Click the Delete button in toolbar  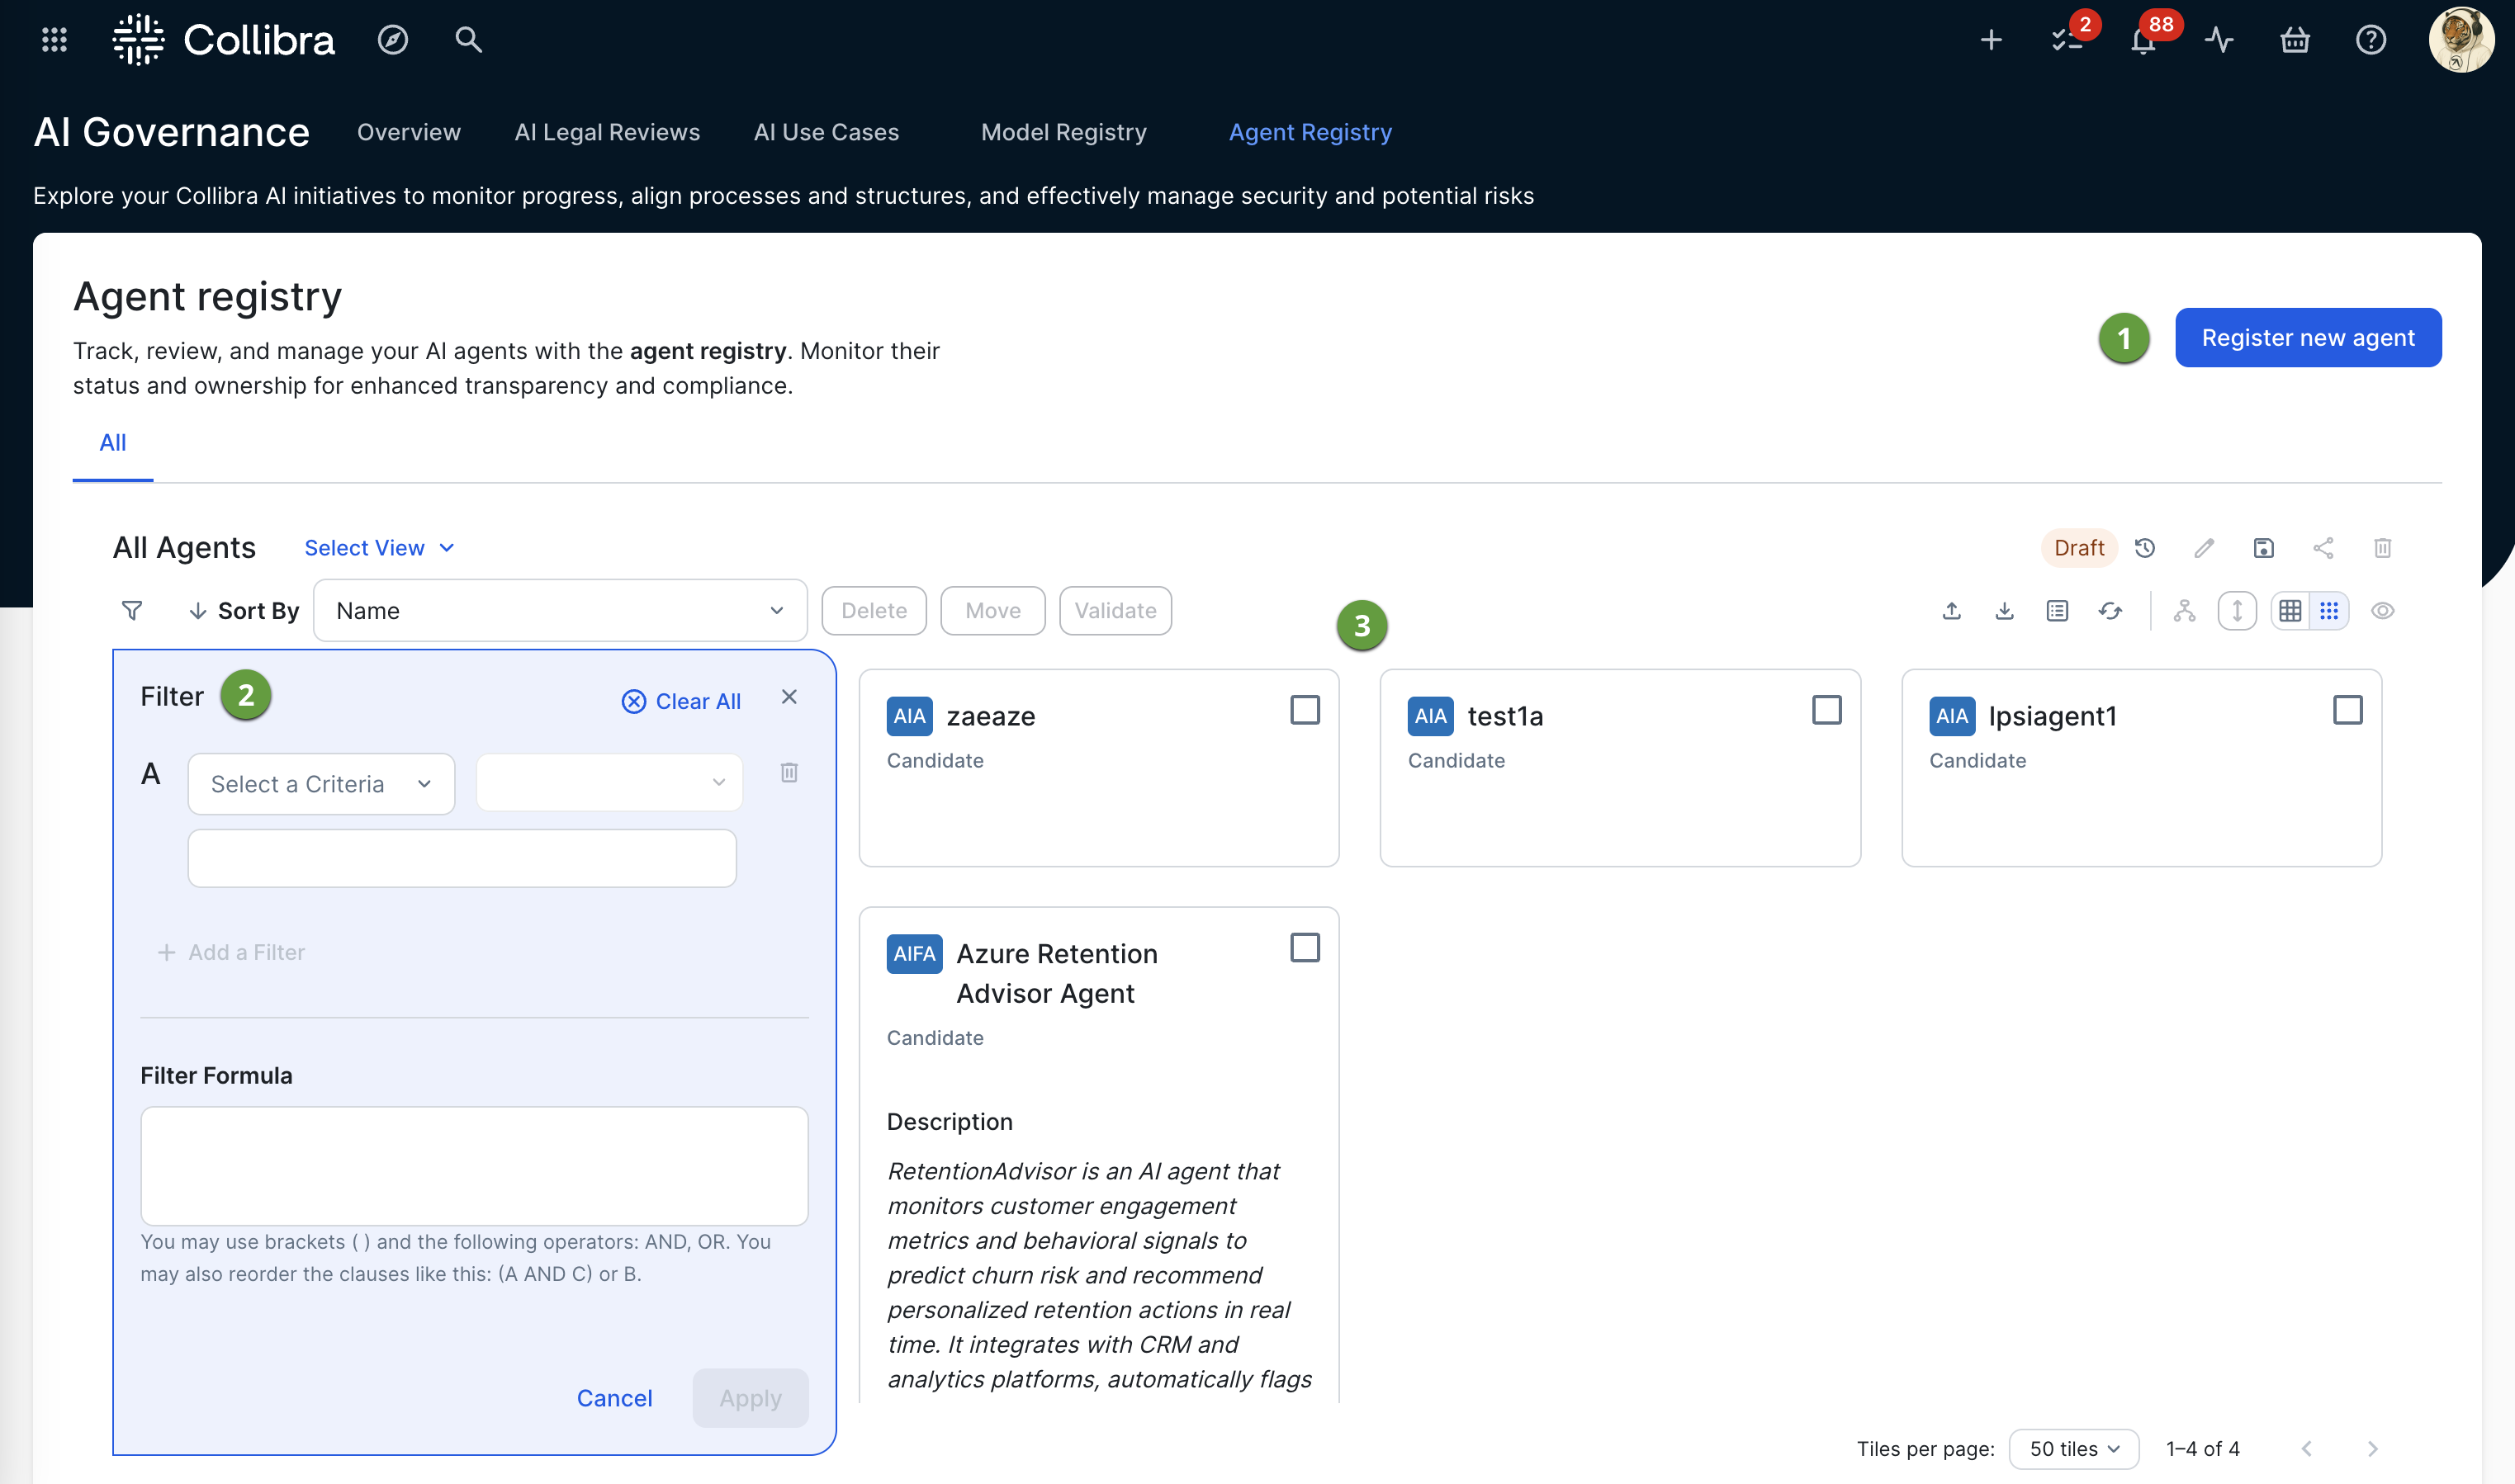point(874,611)
